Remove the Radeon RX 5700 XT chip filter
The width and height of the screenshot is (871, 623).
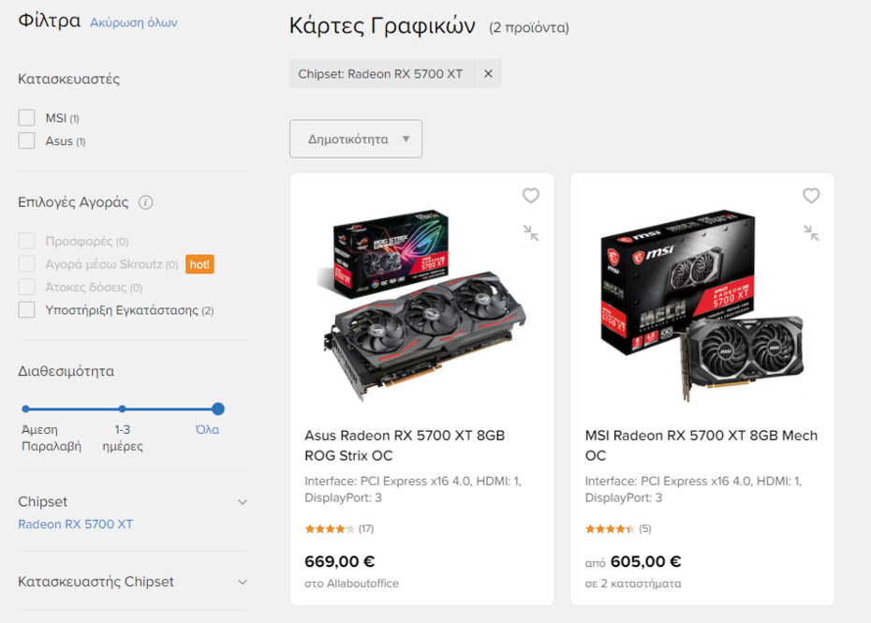(488, 74)
